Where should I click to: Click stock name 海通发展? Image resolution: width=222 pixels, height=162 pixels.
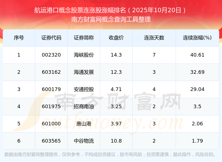click(84, 72)
